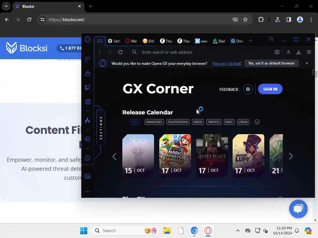Viewport: 318px width, 238px height.
Task: Filter the Release Calendar by Xbox
Action: point(198,122)
